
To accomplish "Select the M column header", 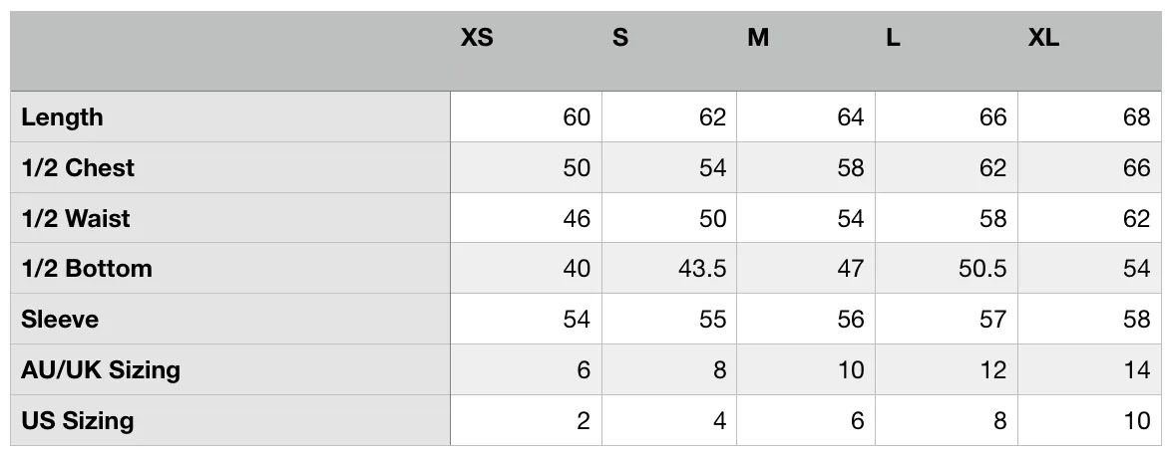I will 757,37.
